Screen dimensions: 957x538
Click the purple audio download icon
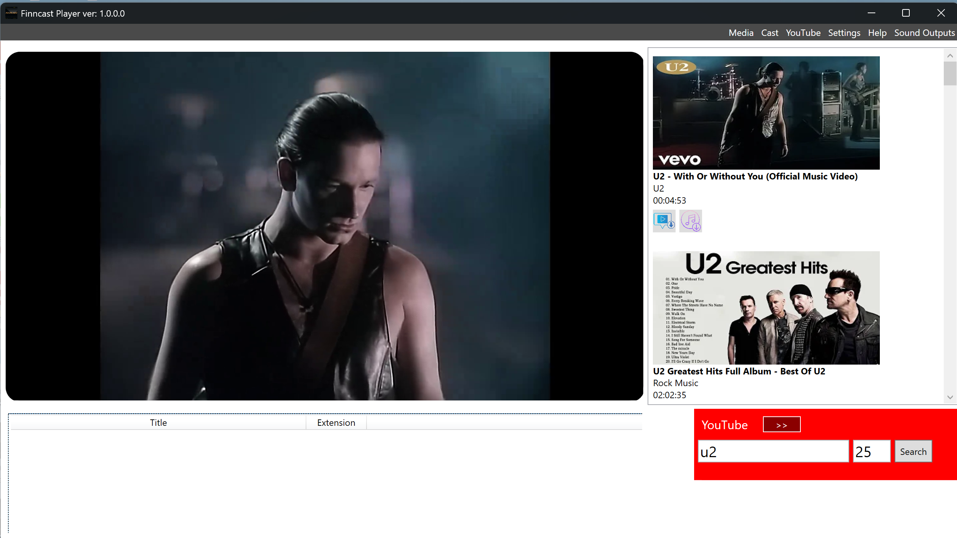(690, 221)
